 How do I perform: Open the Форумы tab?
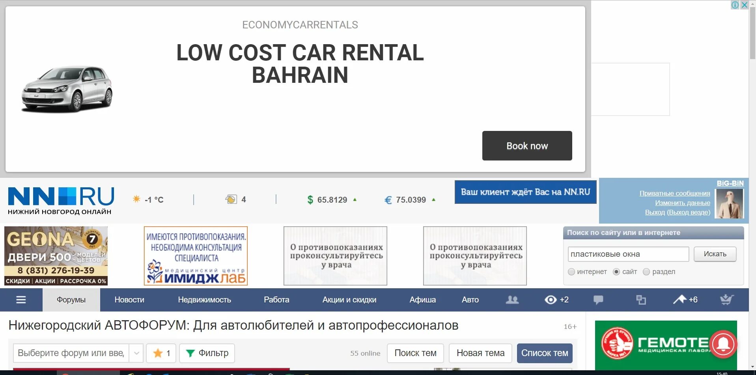(x=71, y=300)
